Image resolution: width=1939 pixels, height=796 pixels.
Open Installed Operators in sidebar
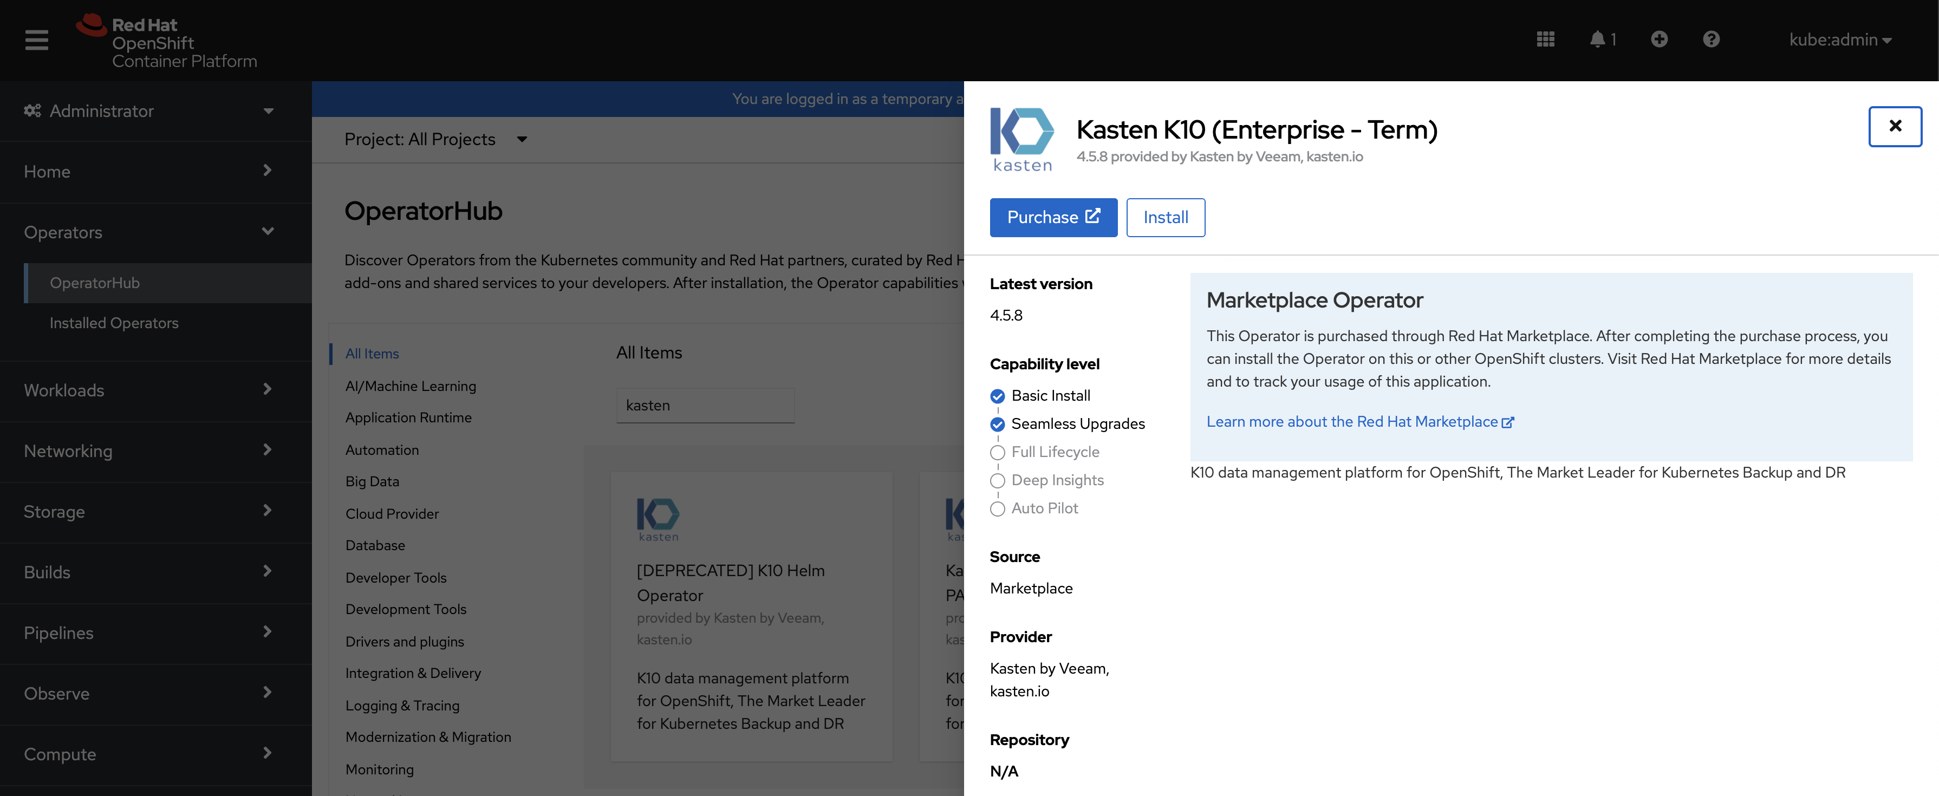pyautogui.click(x=114, y=323)
